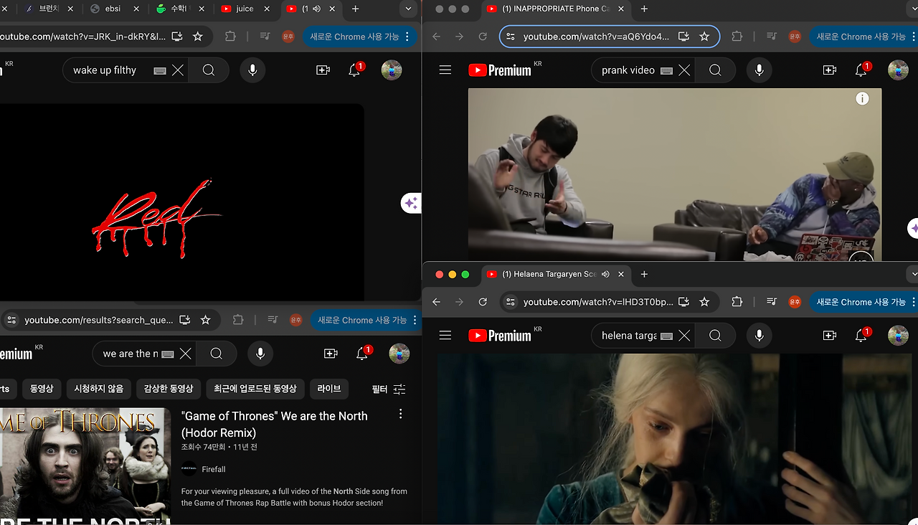Open the Chrome menu in the INAPPROPRIATE Phone window

coord(914,37)
